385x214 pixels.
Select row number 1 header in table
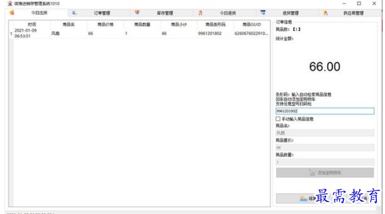pos(11,33)
